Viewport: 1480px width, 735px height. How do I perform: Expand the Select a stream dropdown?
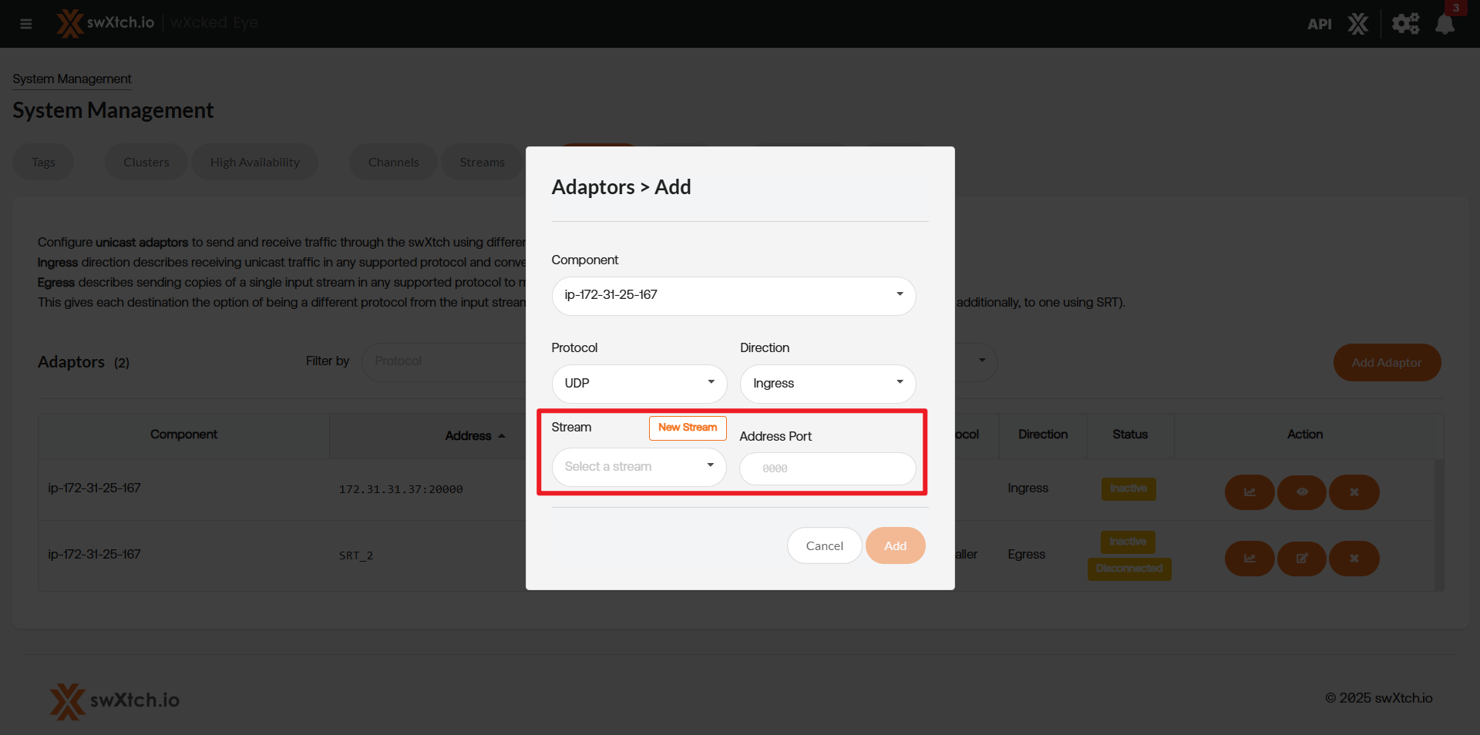[x=639, y=467]
